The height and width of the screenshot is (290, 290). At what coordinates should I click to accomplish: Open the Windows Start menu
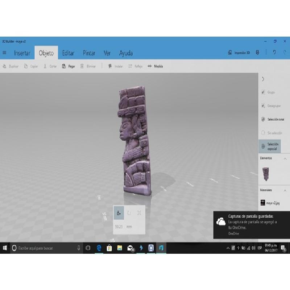[x=5, y=248]
